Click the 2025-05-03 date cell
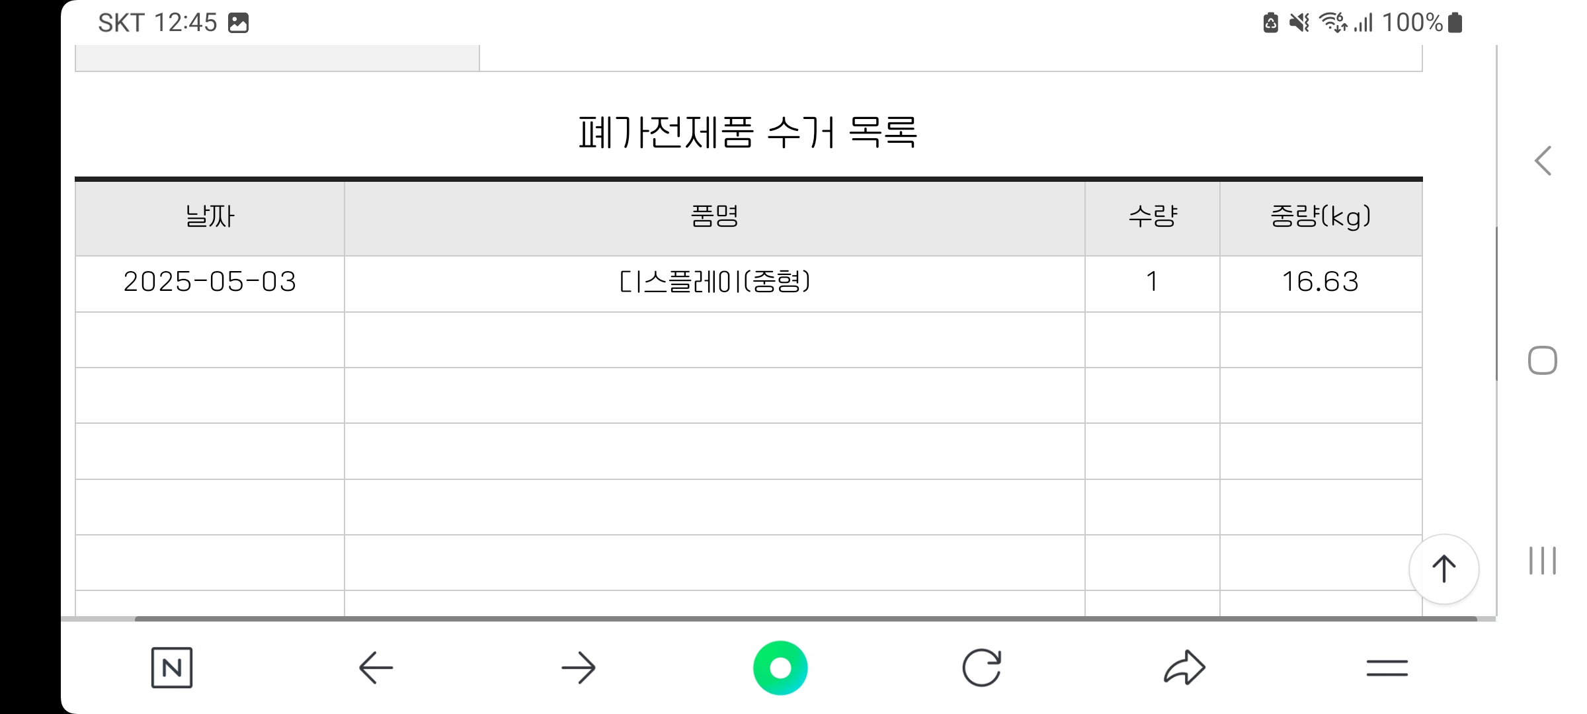 tap(210, 282)
